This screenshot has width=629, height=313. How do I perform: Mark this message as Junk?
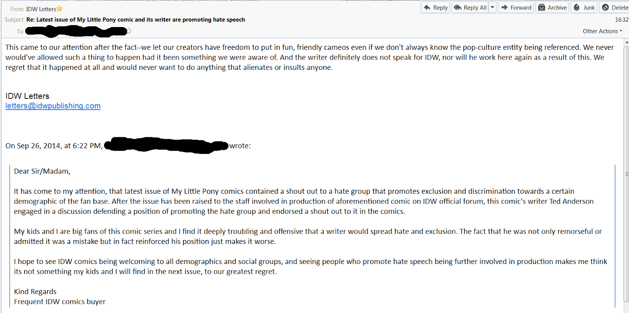click(584, 7)
